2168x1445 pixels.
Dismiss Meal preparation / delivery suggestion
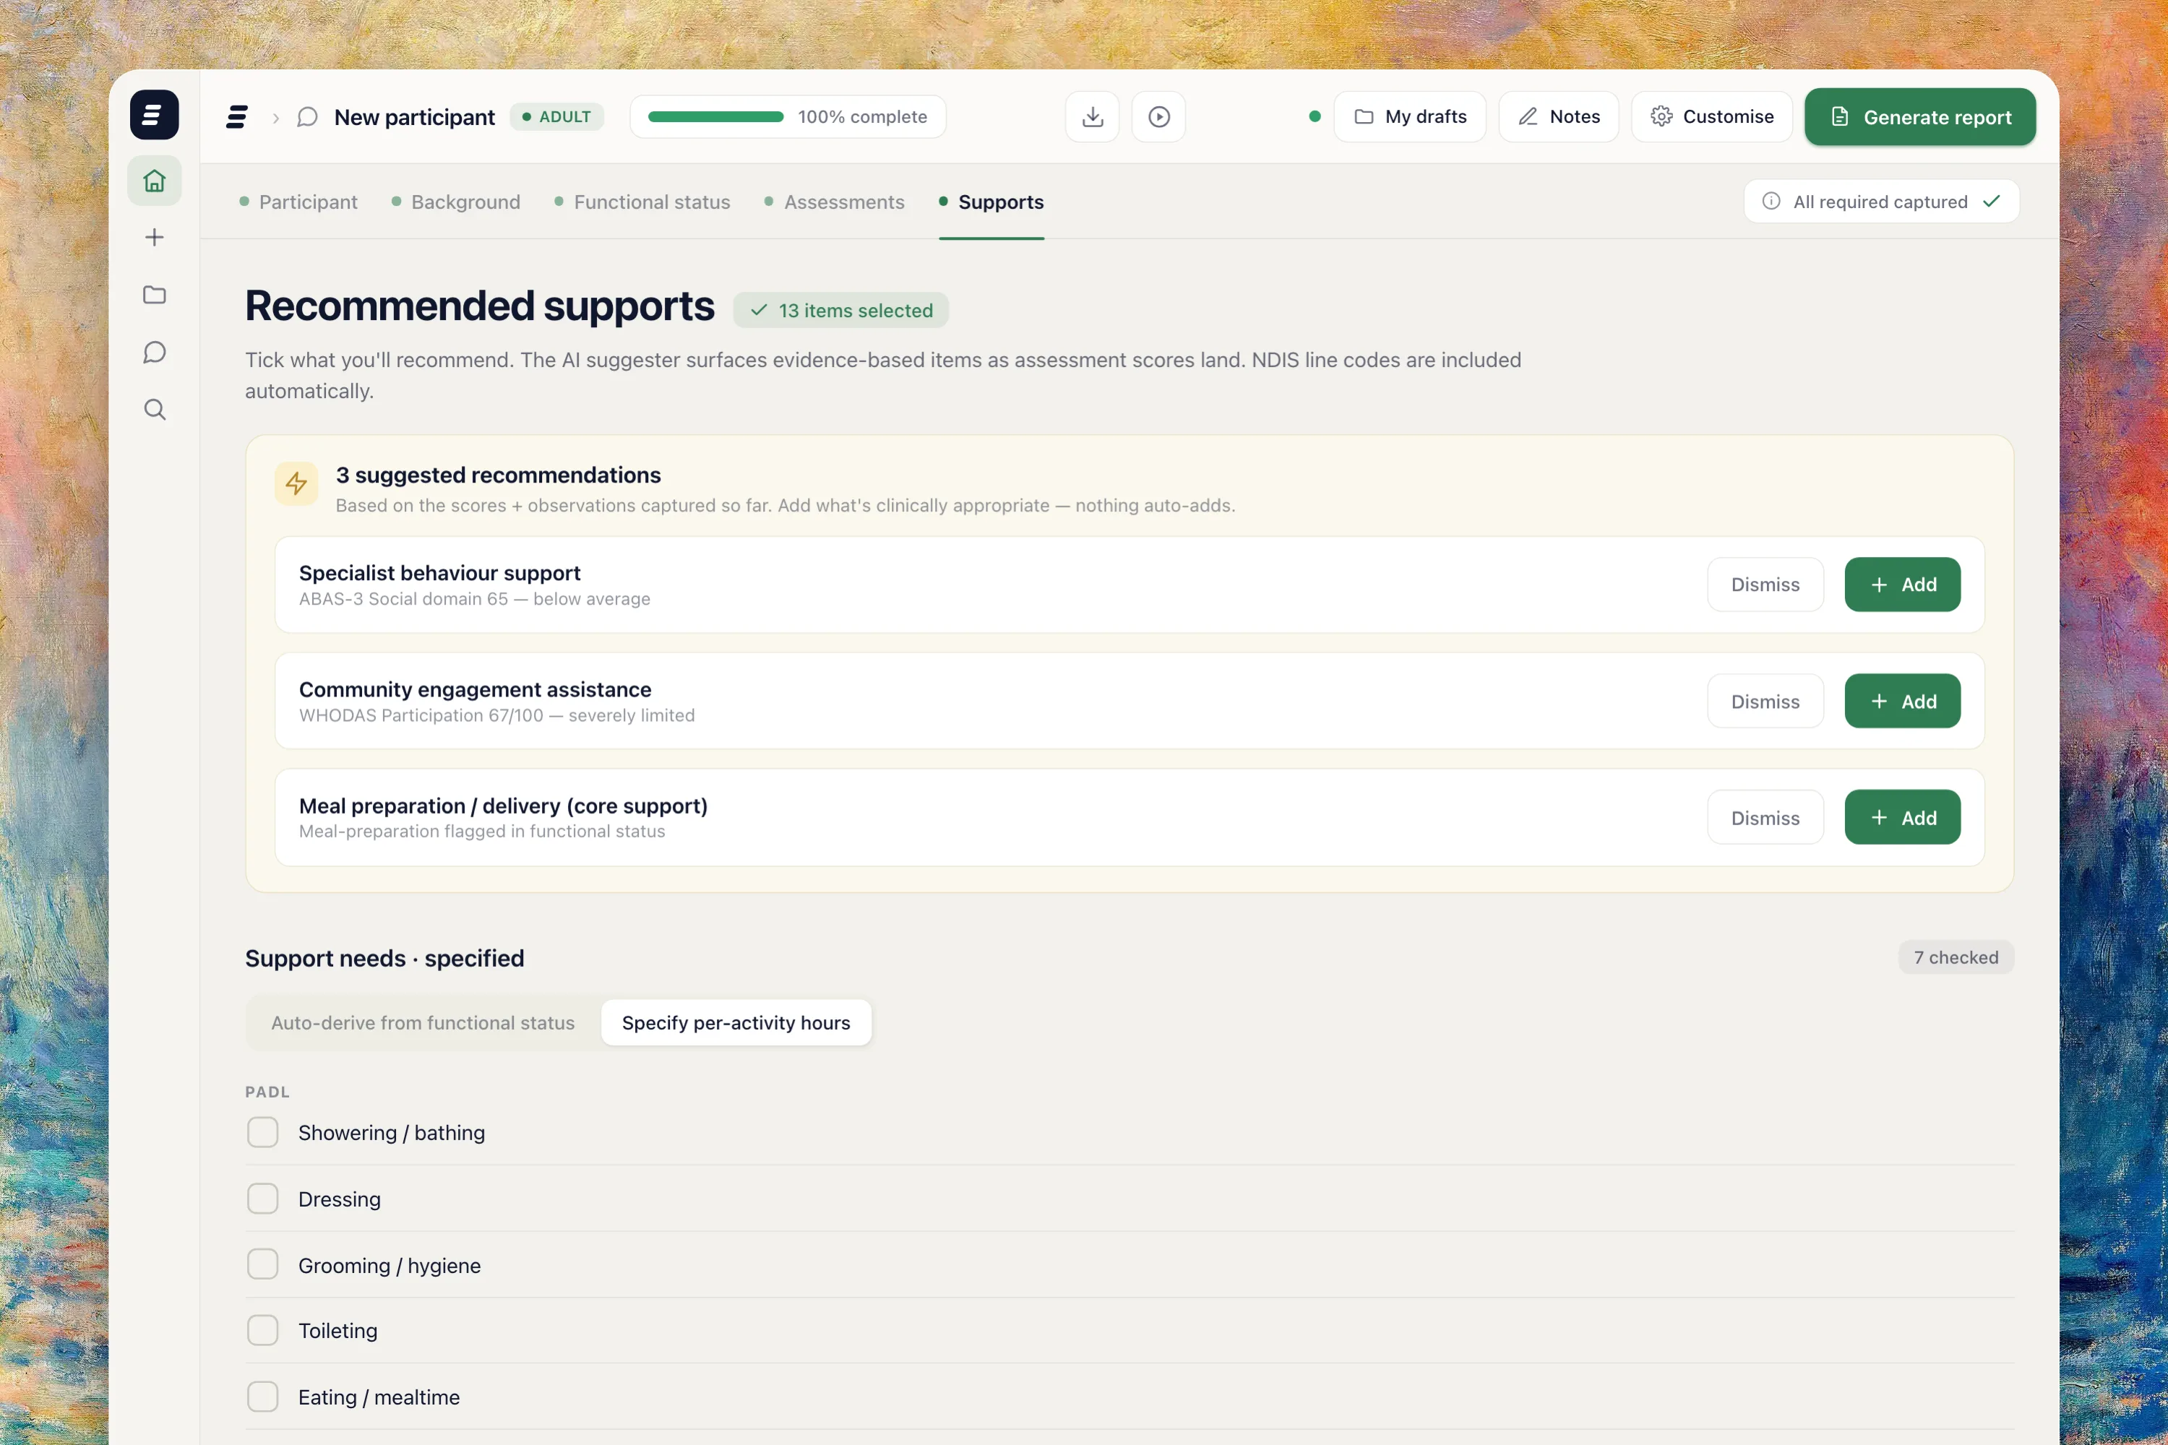1765,817
